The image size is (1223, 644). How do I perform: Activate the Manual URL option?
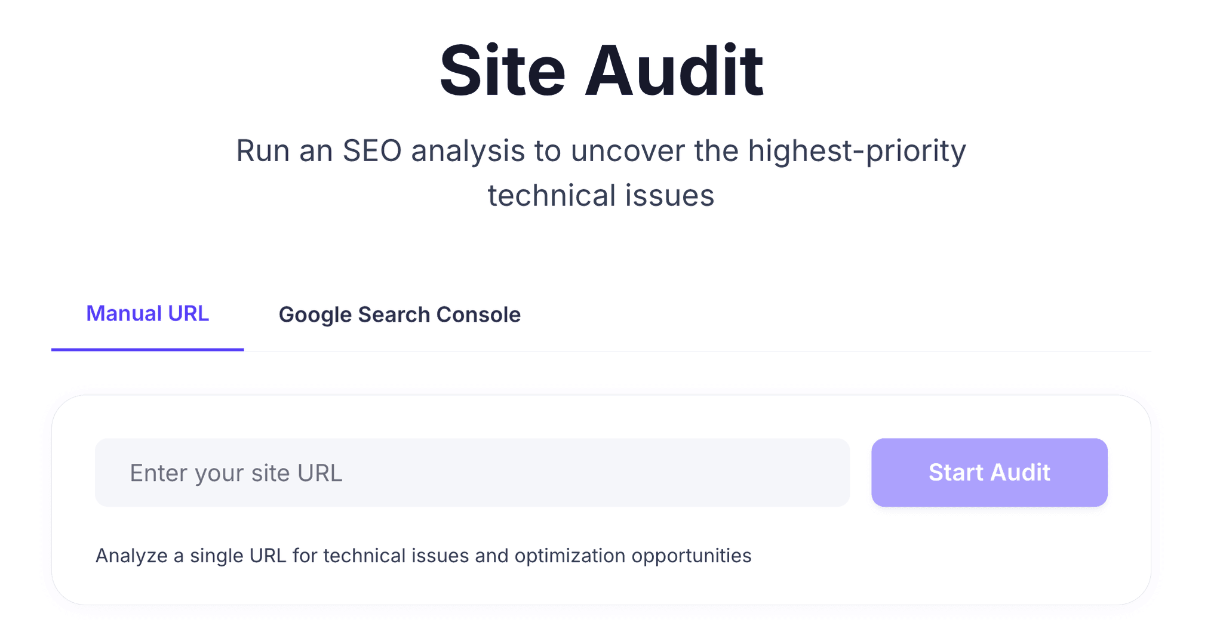click(148, 313)
